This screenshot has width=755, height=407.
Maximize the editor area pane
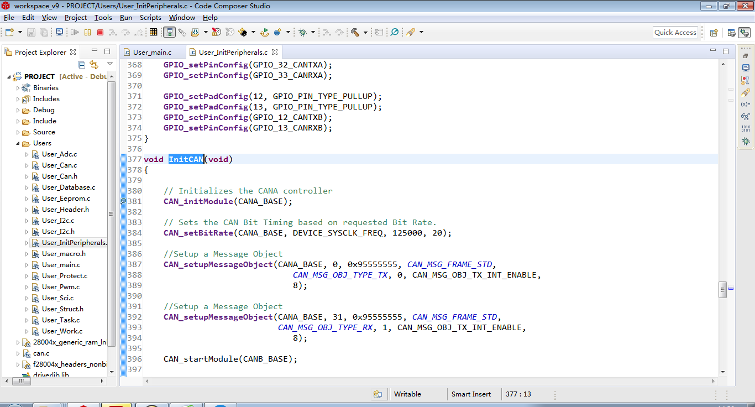726,51
